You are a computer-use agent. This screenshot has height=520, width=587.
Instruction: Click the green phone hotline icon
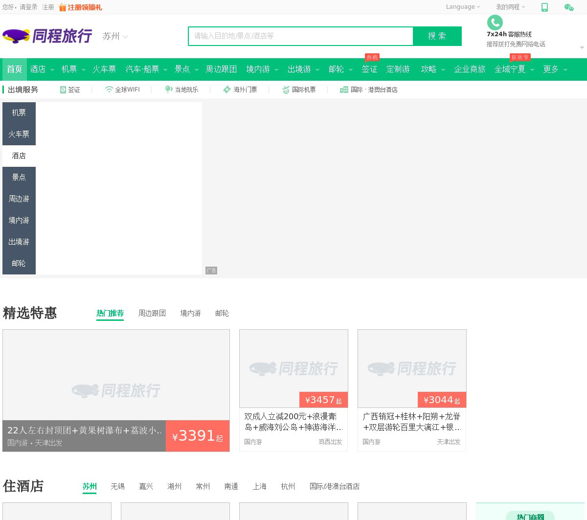click(x=495, y=23)
